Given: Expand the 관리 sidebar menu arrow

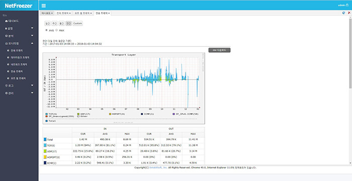Looking at the screenshot, I should pos(32,93).
